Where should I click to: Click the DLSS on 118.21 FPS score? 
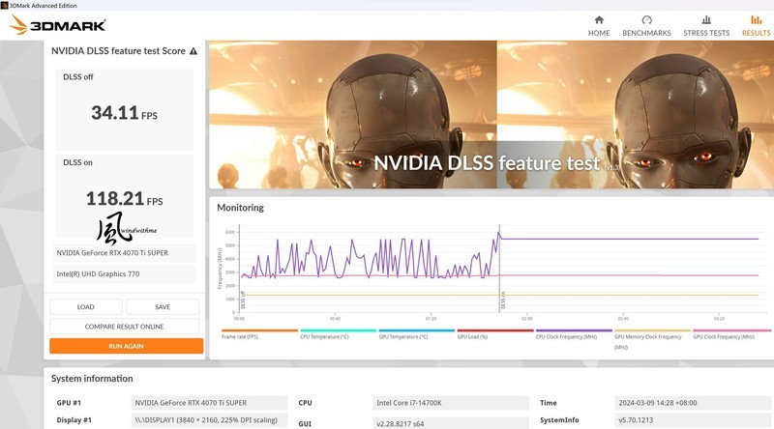[125, 199]
